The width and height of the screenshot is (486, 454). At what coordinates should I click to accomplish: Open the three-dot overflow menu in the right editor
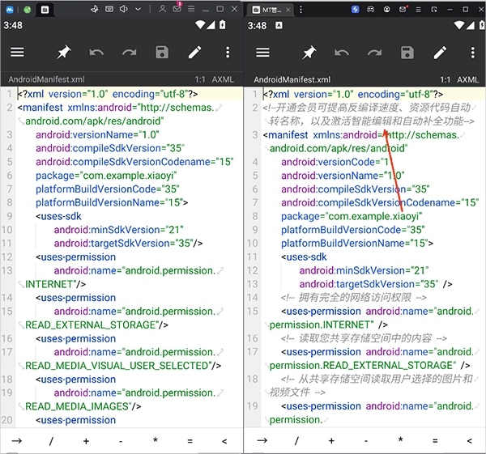pyautogui.click(x=472, y=53)
